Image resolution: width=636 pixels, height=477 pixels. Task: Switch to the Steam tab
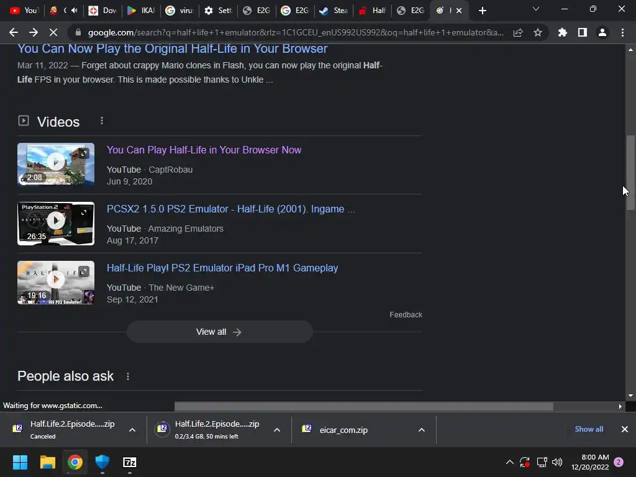[x=334, y=11]
